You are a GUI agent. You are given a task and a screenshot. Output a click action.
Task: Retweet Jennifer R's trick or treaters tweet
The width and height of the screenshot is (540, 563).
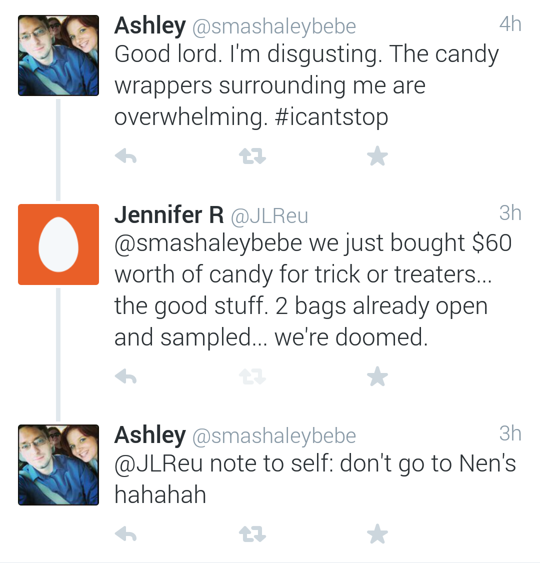[252, 376]
